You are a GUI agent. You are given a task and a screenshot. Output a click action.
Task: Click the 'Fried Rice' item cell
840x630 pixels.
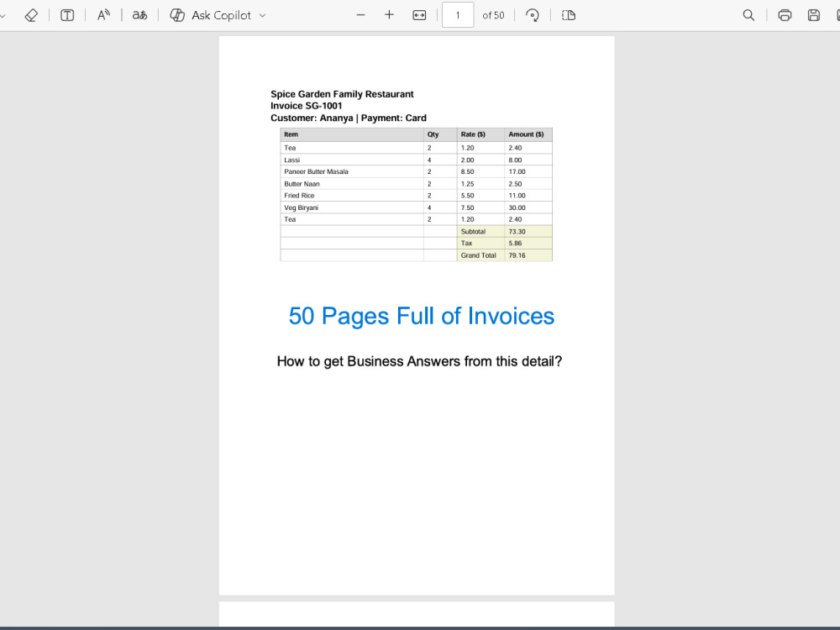(x=352, y=196)
